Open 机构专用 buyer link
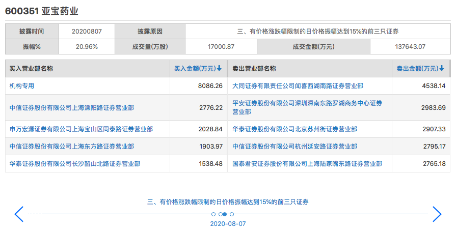Image resolution: width=456 pixels, height=229 pixels. (22, 85)
